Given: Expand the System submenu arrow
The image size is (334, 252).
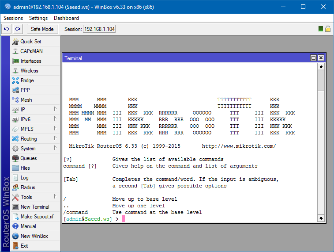Looking at the screenshot, I should (x=55, y=148).
